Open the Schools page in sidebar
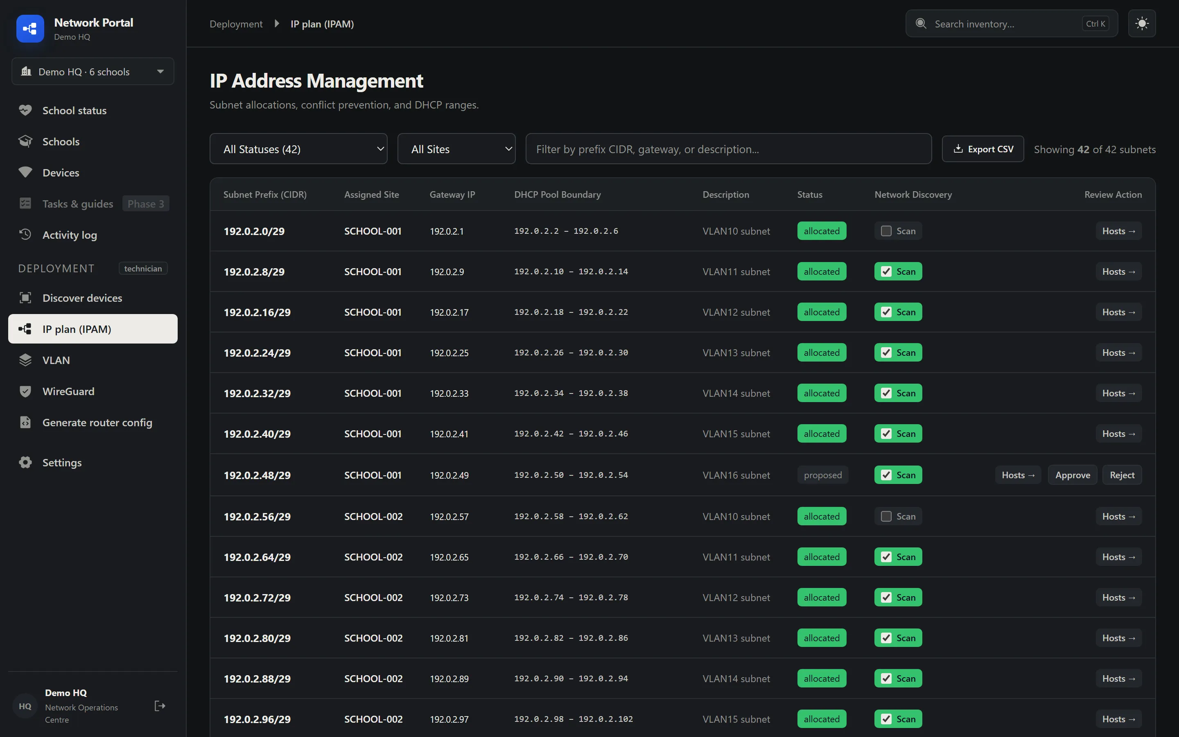The height and width of the screenshot is (737, 1179). [93, 141]
